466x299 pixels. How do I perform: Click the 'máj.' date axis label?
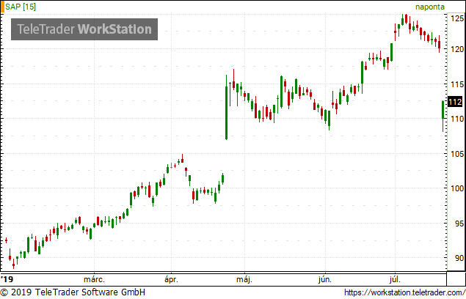tap(244, 279)
